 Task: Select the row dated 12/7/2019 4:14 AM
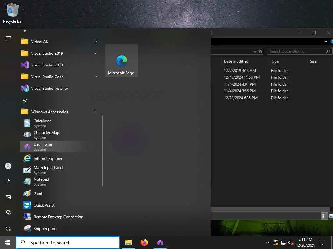[272, 70]
